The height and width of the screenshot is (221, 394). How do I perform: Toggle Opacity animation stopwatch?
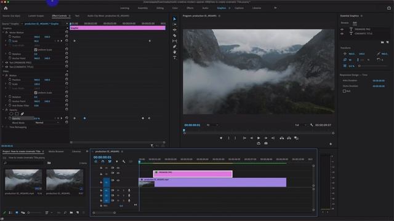pyautogui.click(x=10, y=118)
